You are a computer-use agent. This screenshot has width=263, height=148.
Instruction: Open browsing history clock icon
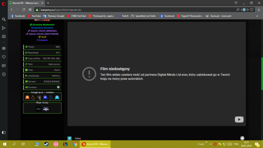point(4,74)
